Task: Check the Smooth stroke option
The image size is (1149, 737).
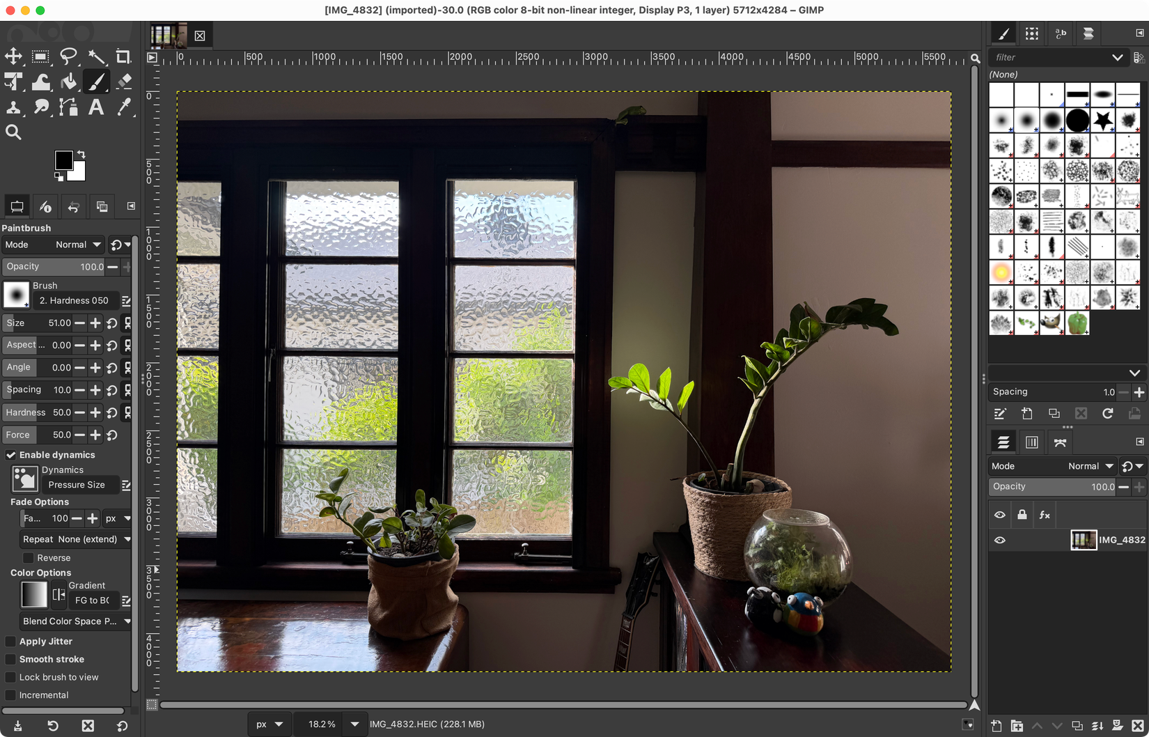Action: coord(10,659)
